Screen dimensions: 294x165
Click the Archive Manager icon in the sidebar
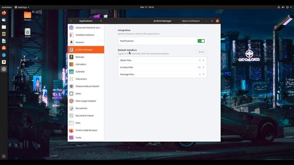tap(71, 49)
